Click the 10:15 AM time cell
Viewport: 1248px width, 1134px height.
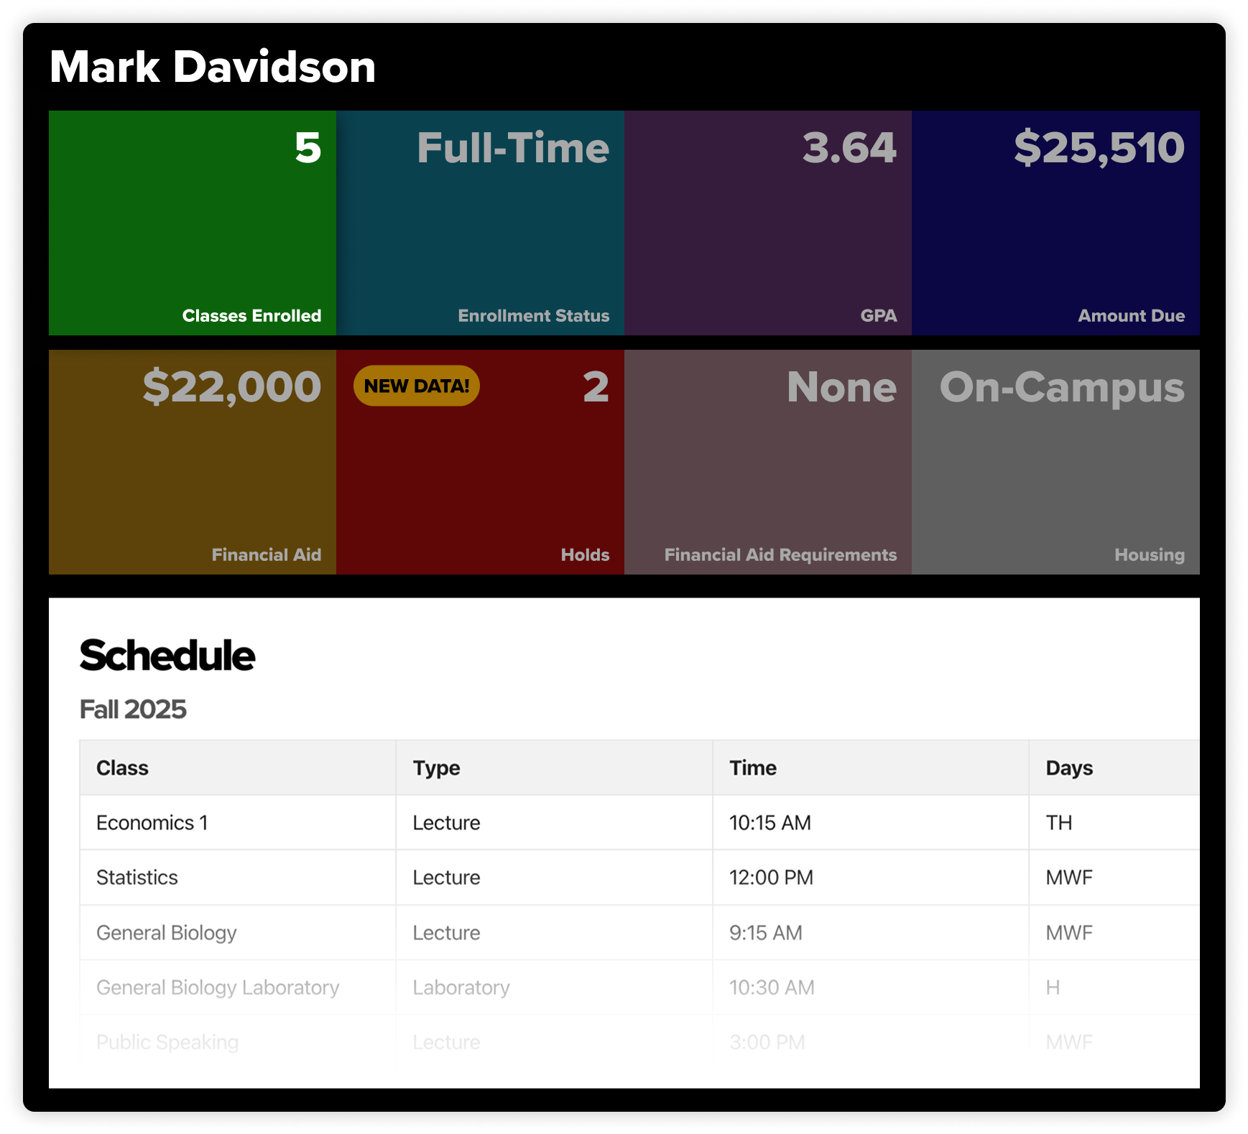871,822
